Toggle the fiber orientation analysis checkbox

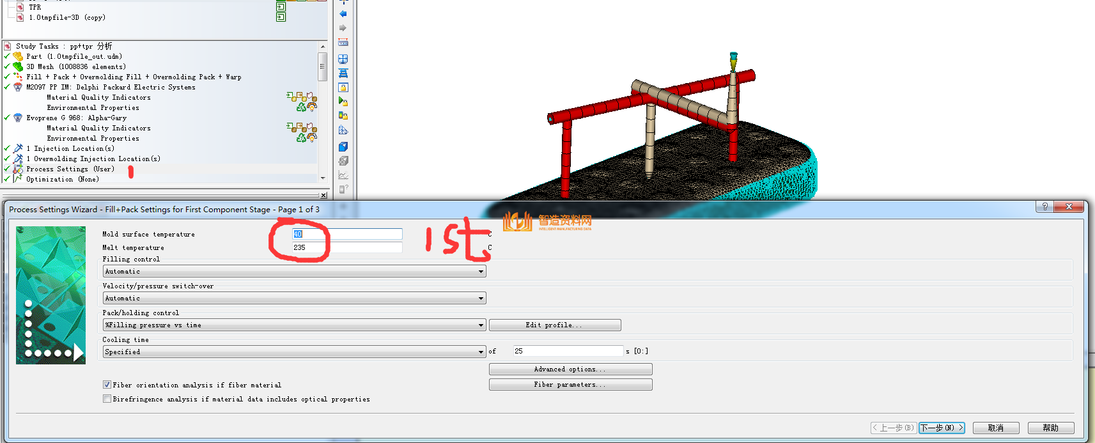coord(107,385)
